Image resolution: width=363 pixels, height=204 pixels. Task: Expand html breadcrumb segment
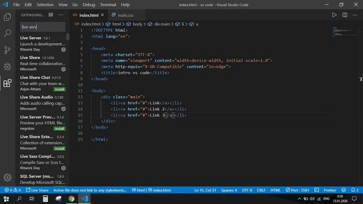116,24
